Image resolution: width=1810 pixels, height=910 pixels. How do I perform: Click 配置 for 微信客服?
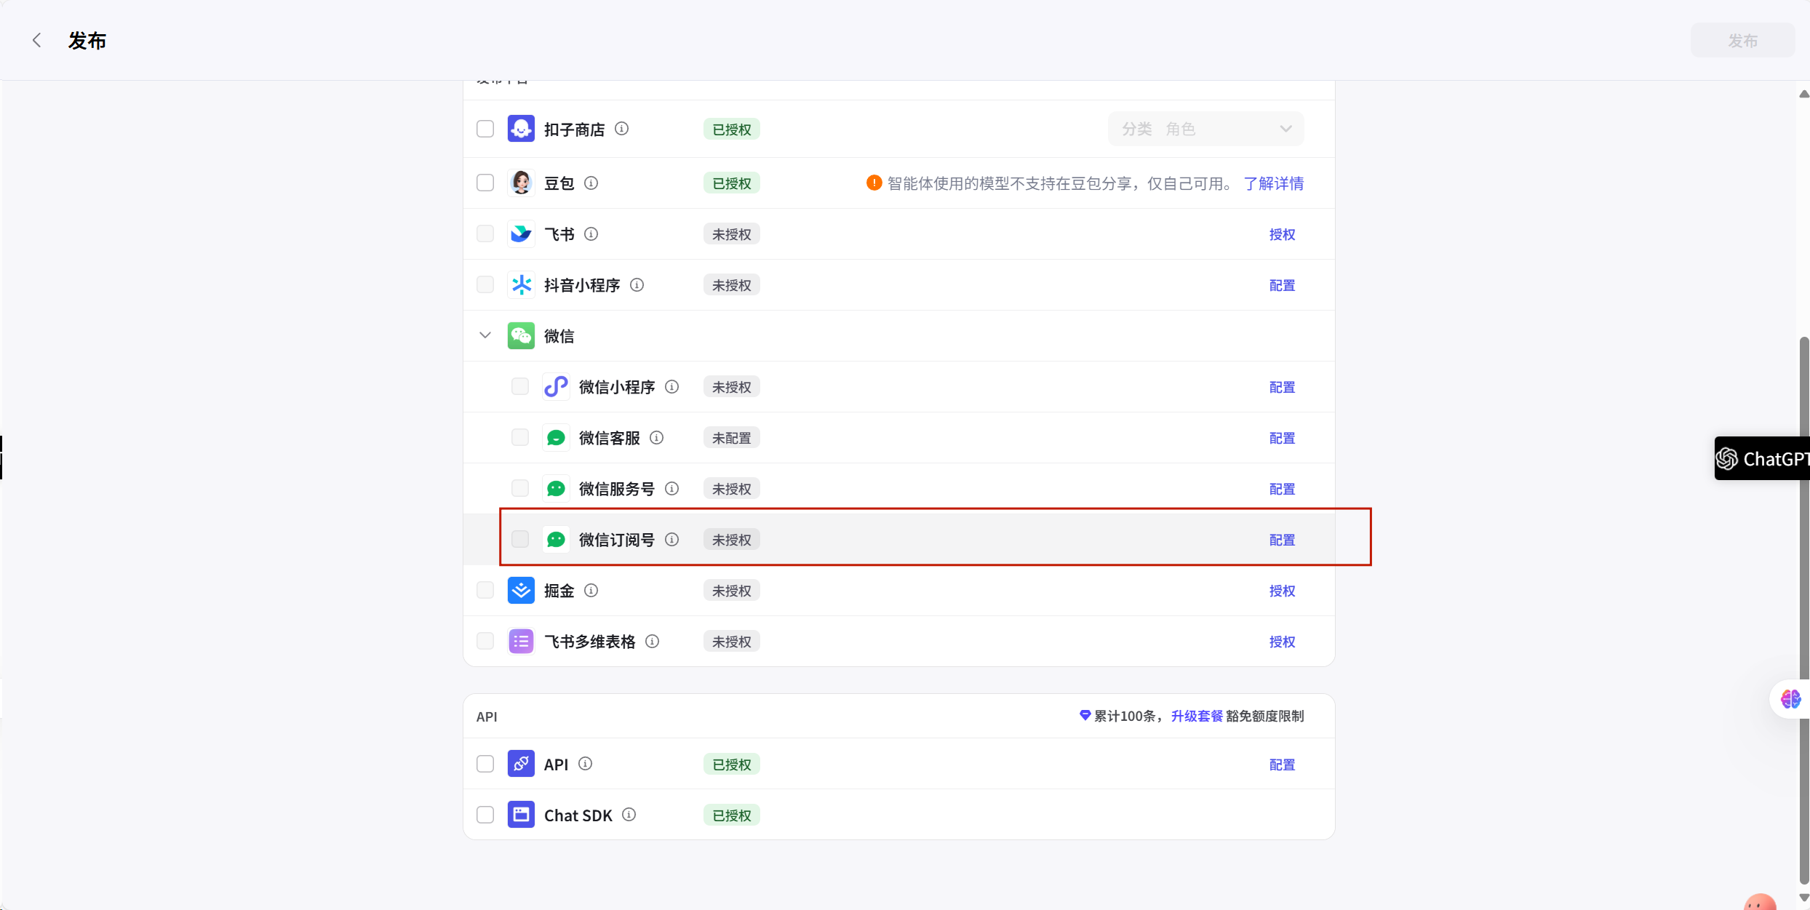pos(1282,438)
